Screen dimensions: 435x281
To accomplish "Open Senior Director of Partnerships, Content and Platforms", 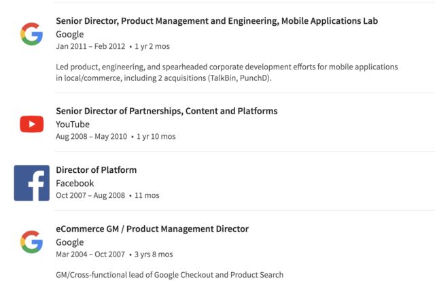I will pos(167,111).
